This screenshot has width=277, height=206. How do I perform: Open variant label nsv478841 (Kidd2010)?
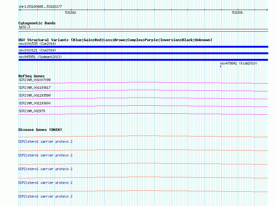[x=239, y=63]
